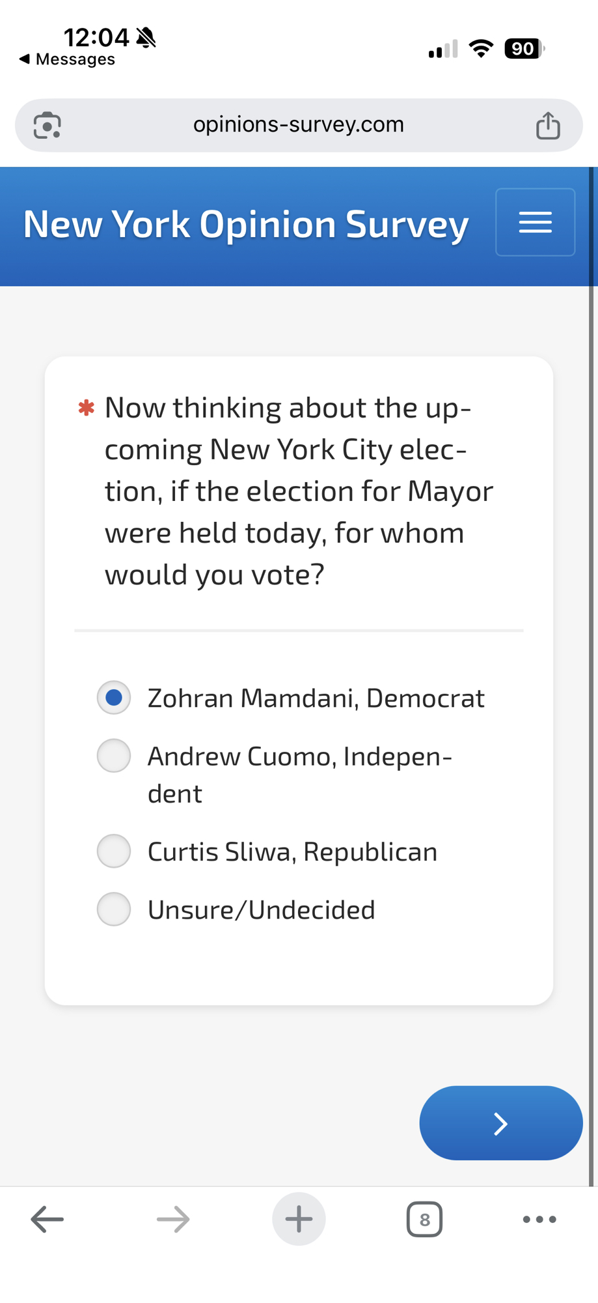Viewport: 598px width, 1303px height.
Task: Open a new tab with plus button
Action: coord(299,1219)
